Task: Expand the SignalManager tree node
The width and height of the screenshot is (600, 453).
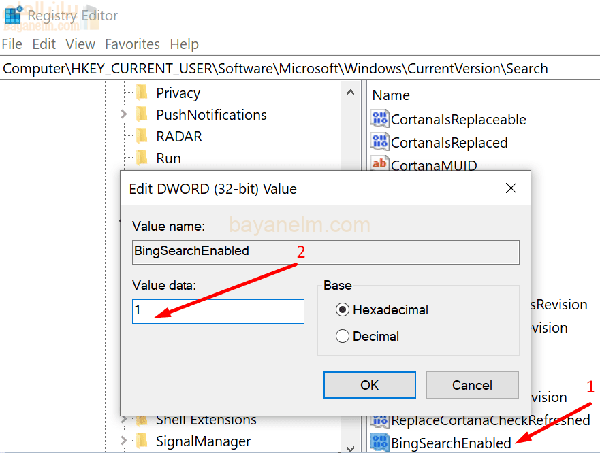Action: click(123, 441)
